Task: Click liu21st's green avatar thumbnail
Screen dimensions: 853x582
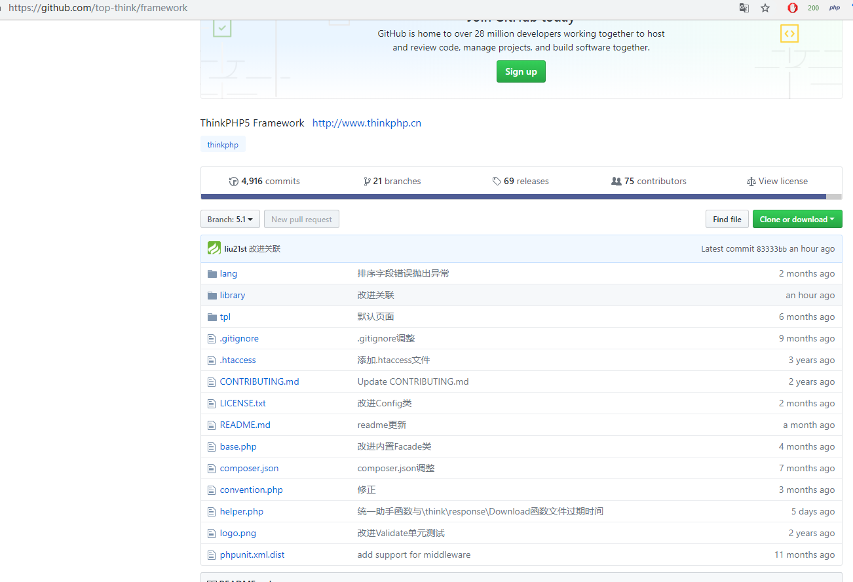Action: (x=214, y=248)
